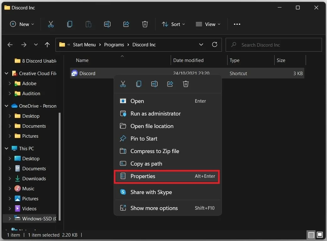Expand the Windows-SSD drive node

(x=10, y=218)
